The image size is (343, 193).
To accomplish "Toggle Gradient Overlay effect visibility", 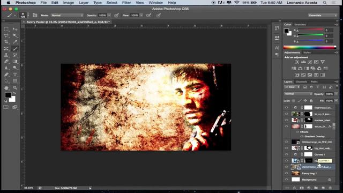I will coord(302,137).
